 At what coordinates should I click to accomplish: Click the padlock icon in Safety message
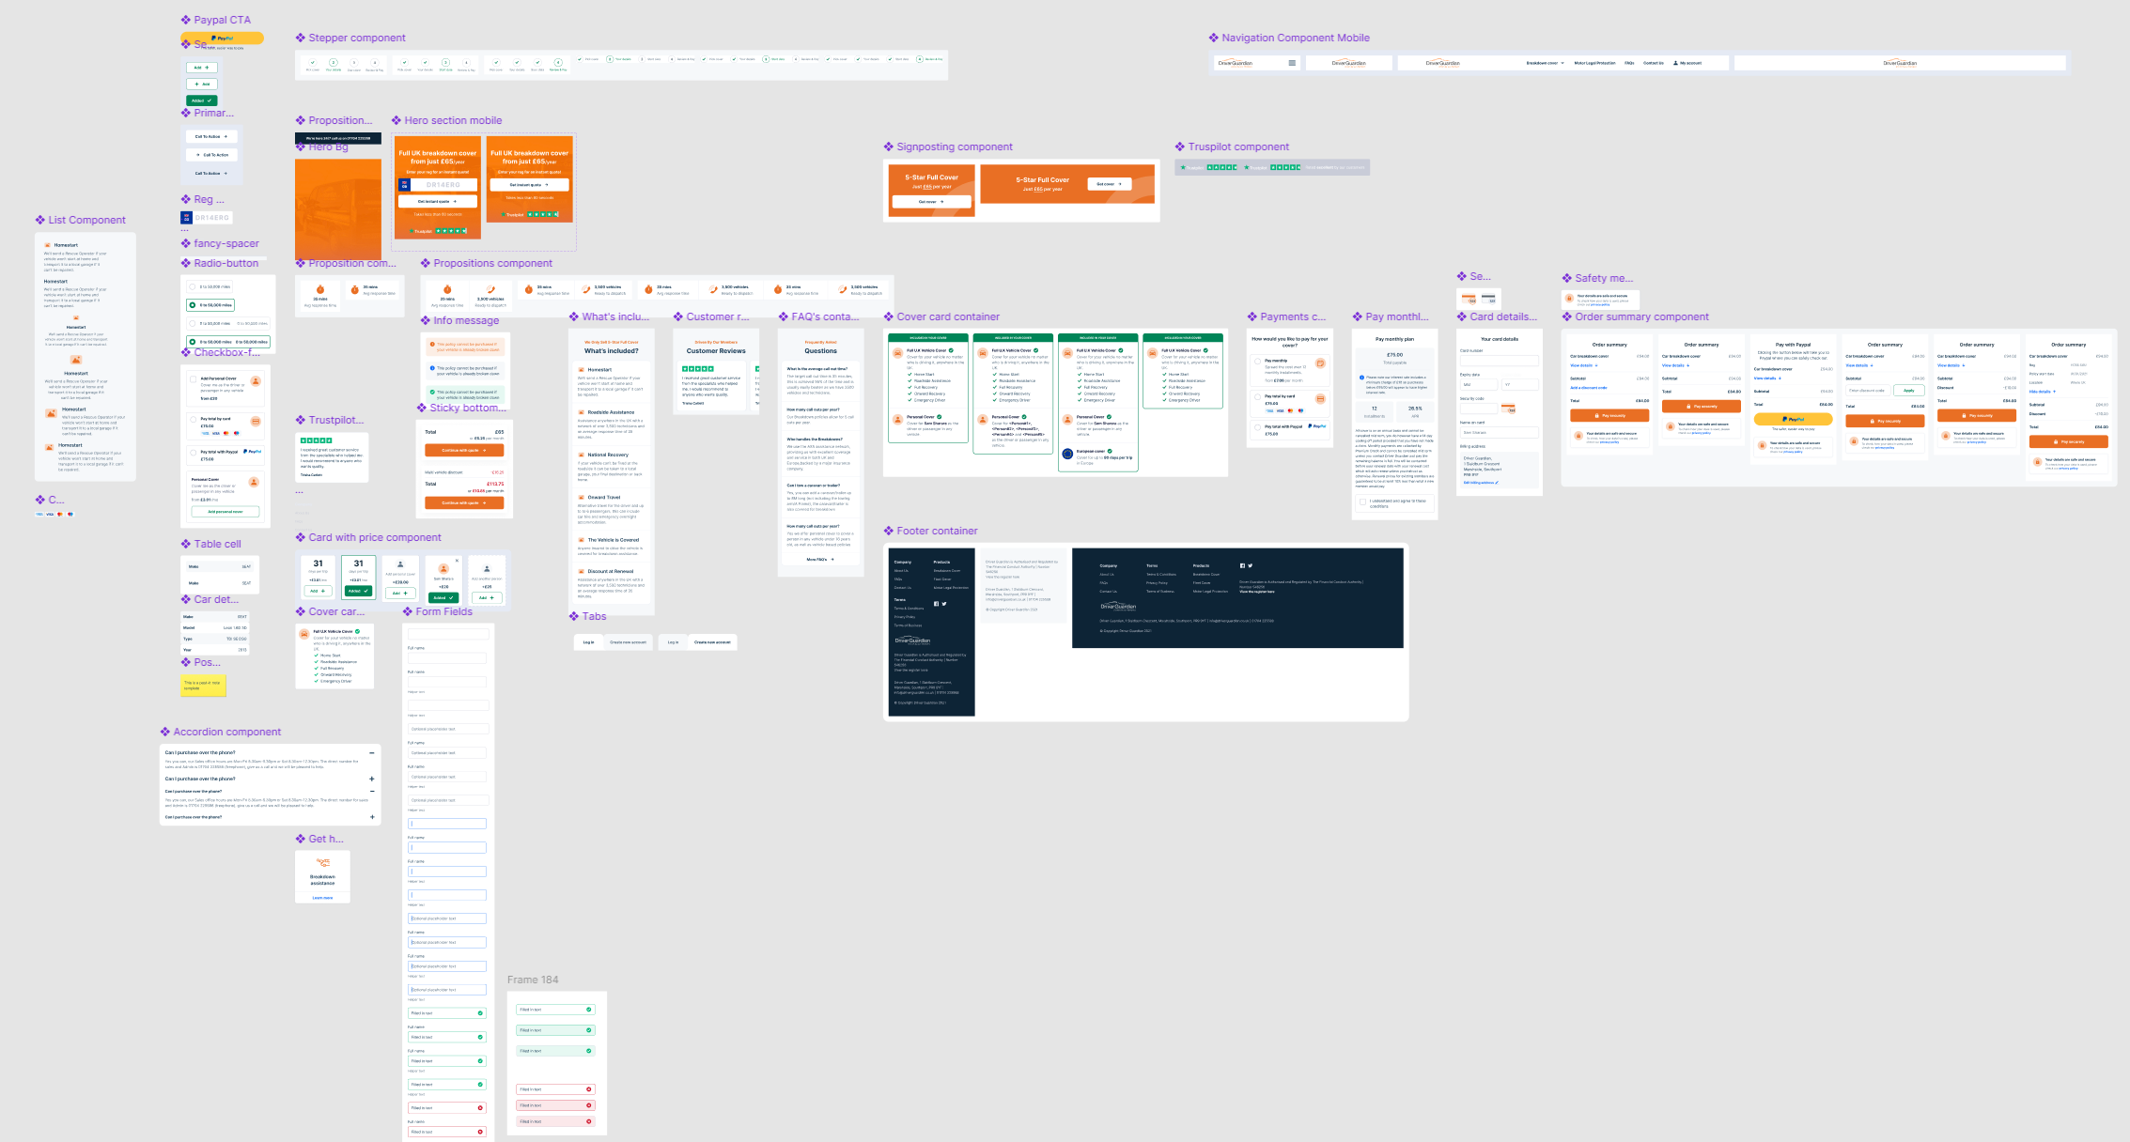pos(1569,298)
